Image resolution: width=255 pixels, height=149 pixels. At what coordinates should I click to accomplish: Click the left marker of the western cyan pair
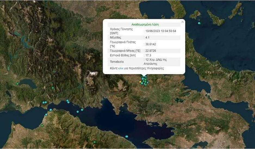click(43, 102)
